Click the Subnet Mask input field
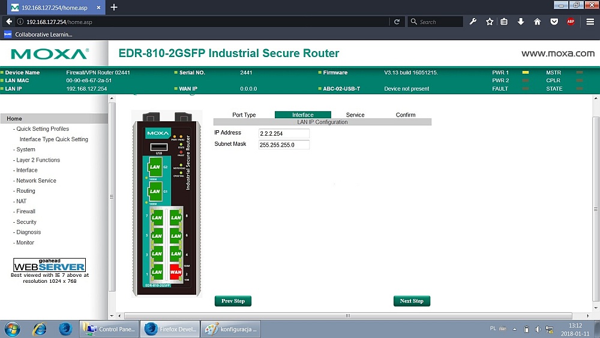Viewport: 600px width, 338px height. click(284, 145)
